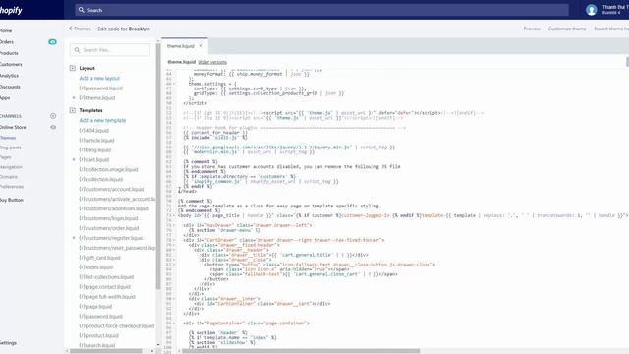This screenshot has width=629, height=354.
Task: Open password.liquid under Layout
Action: click(100, 88)
